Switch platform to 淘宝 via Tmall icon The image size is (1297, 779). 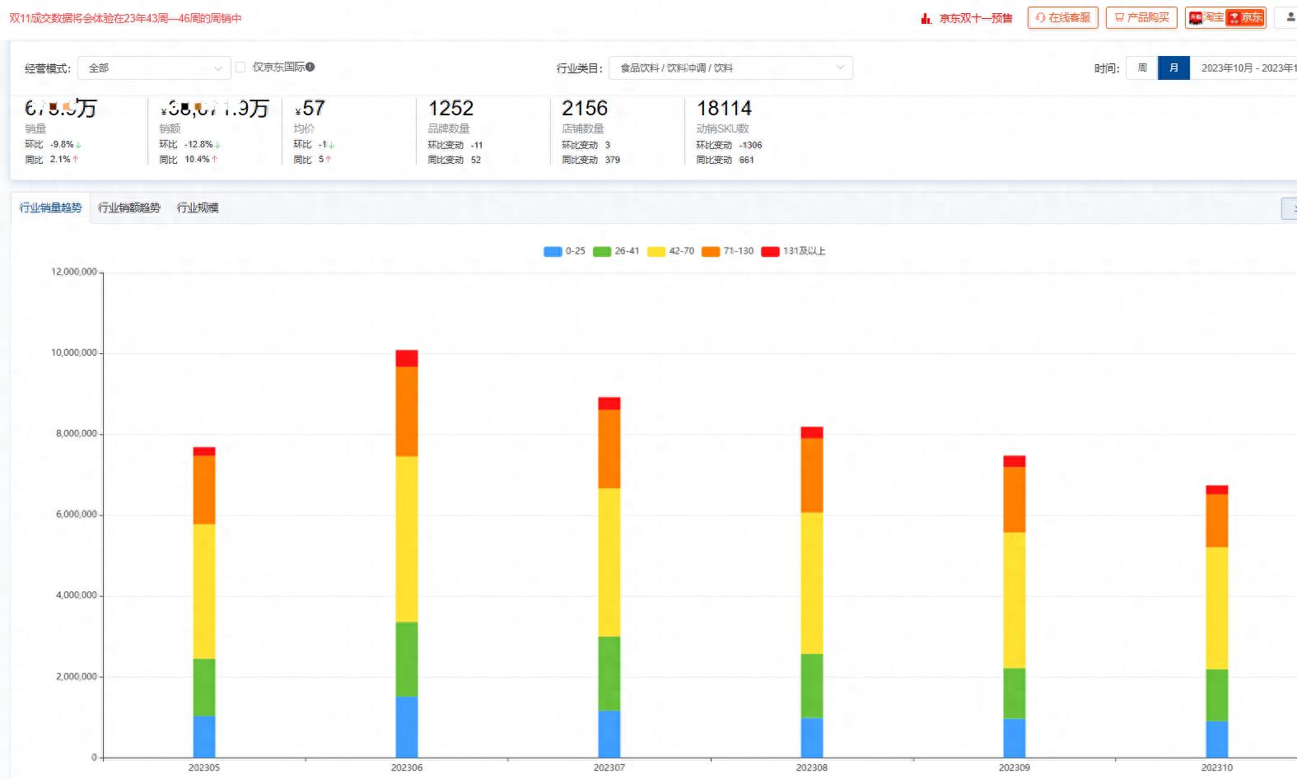[x=1196, y=17]
